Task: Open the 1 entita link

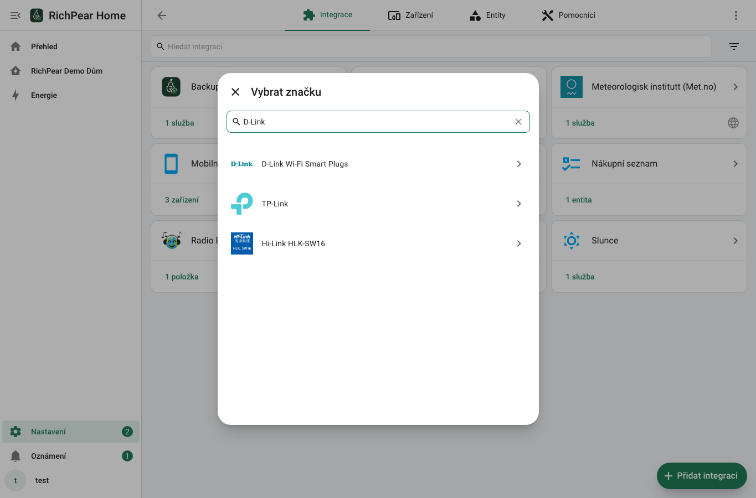Action: [579, 200]
